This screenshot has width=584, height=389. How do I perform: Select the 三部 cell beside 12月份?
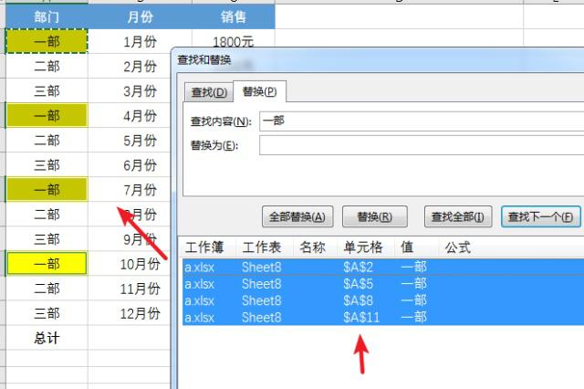(x=47, y=313)
